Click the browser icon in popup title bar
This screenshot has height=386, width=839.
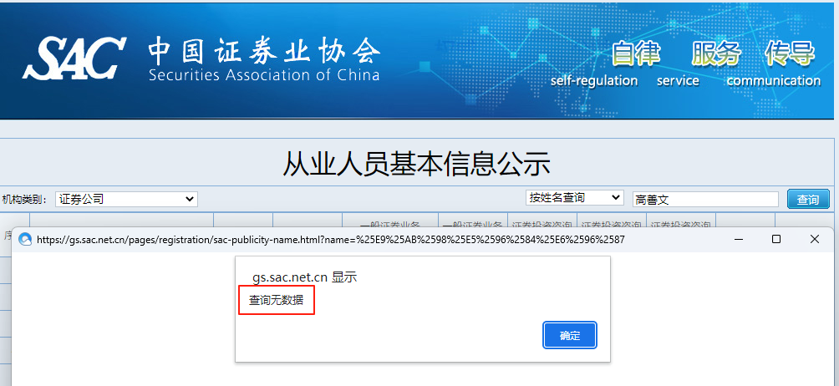[25, 240]
